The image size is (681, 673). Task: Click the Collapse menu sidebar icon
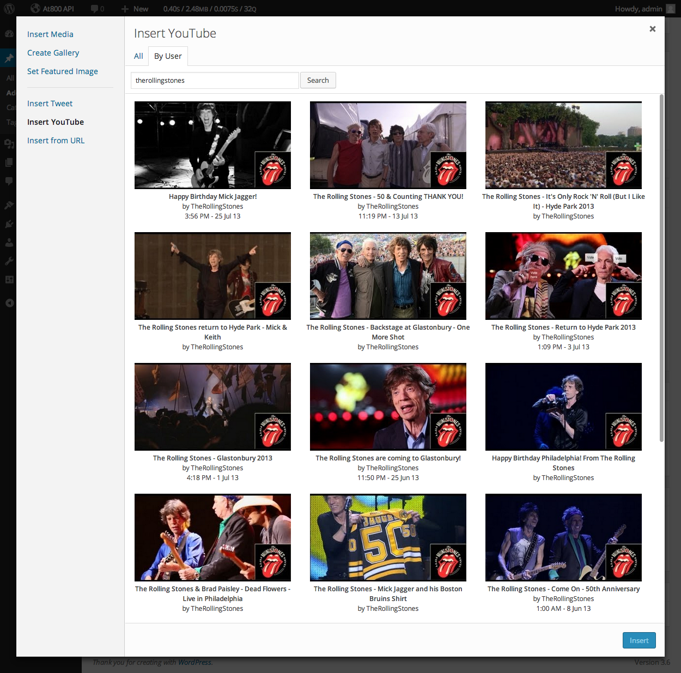(9, 303)
